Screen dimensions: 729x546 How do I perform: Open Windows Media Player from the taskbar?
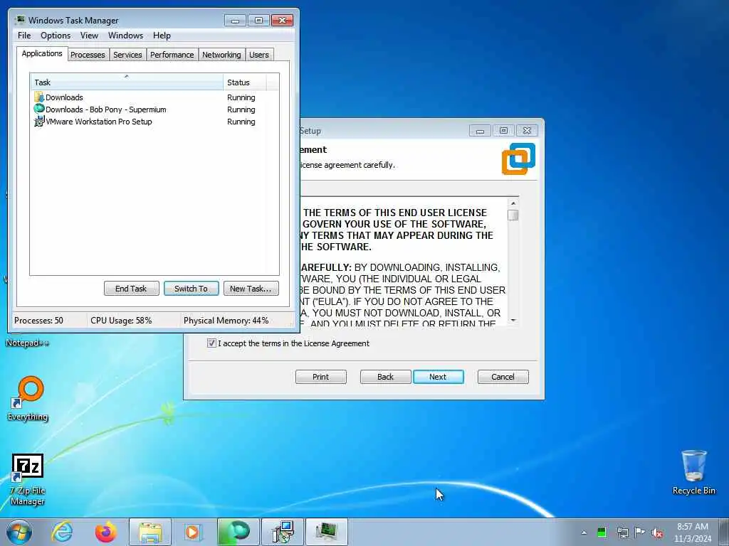coord(192,532)
